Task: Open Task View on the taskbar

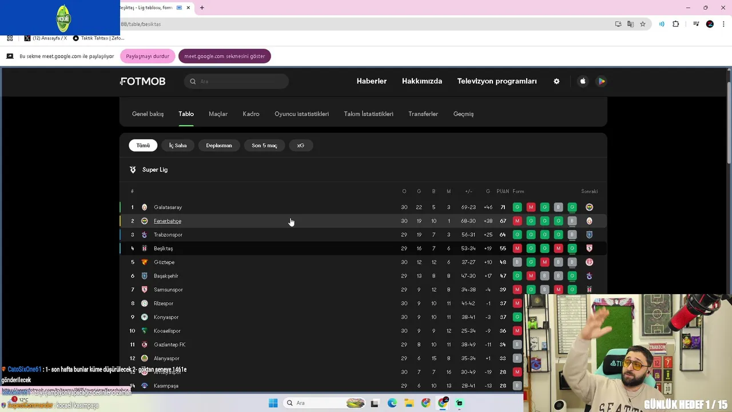Action: (375, 403)
